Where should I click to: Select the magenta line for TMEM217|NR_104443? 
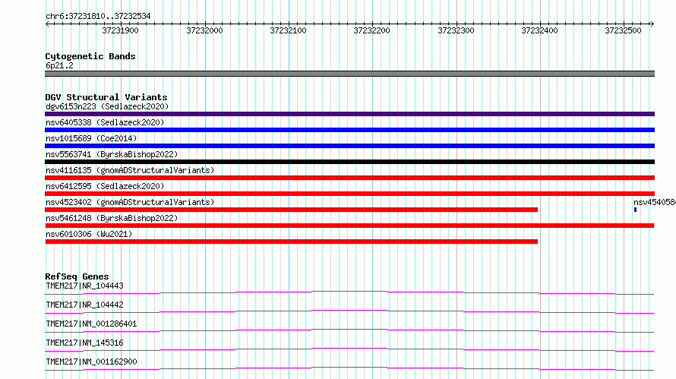(x=349, y=292)
